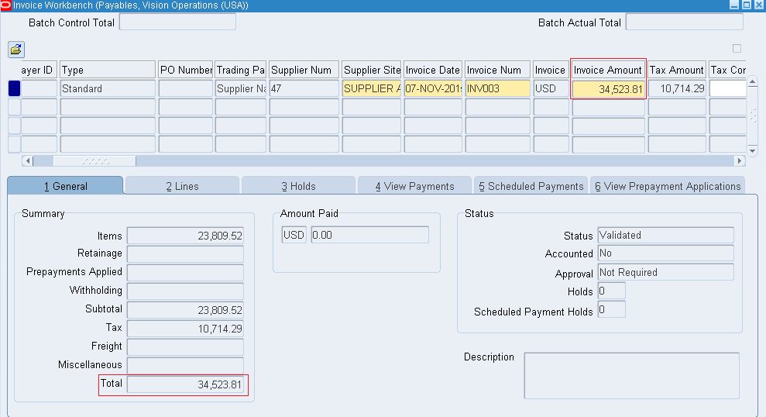Click into the Description text box
Image resolution: width=766 pixels, height=417 pixels.
(x=631, y=376)
